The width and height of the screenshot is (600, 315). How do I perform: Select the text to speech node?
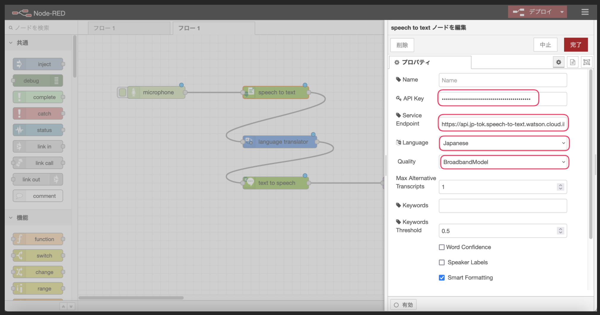tap(276, 183)
